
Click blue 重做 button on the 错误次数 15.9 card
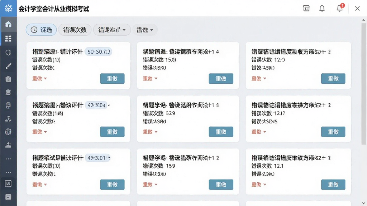coord(221,185)
